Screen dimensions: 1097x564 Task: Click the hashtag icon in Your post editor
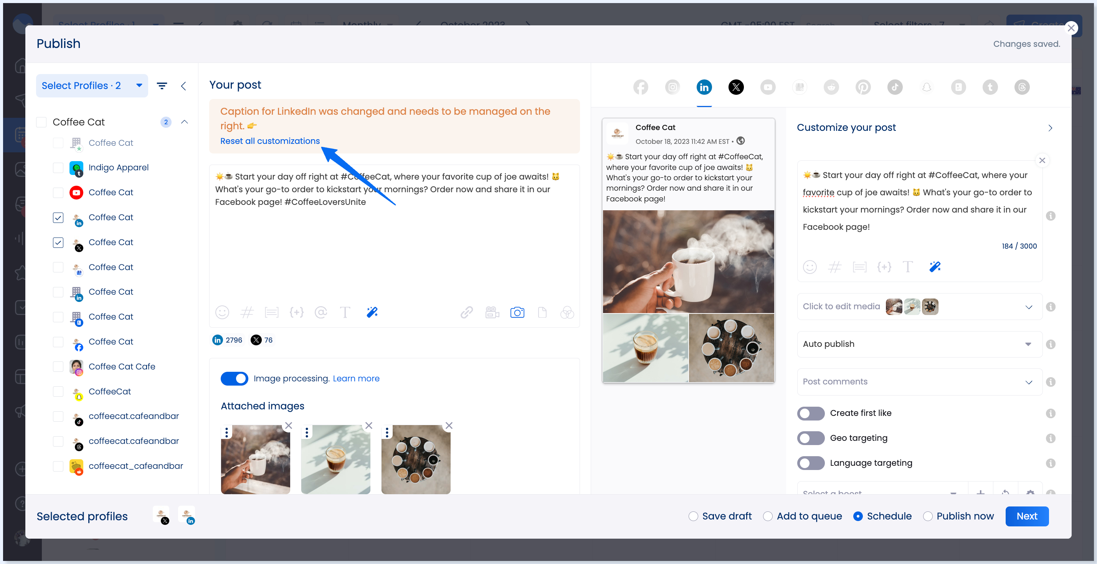pyautogui.click(x=247, y=312)
